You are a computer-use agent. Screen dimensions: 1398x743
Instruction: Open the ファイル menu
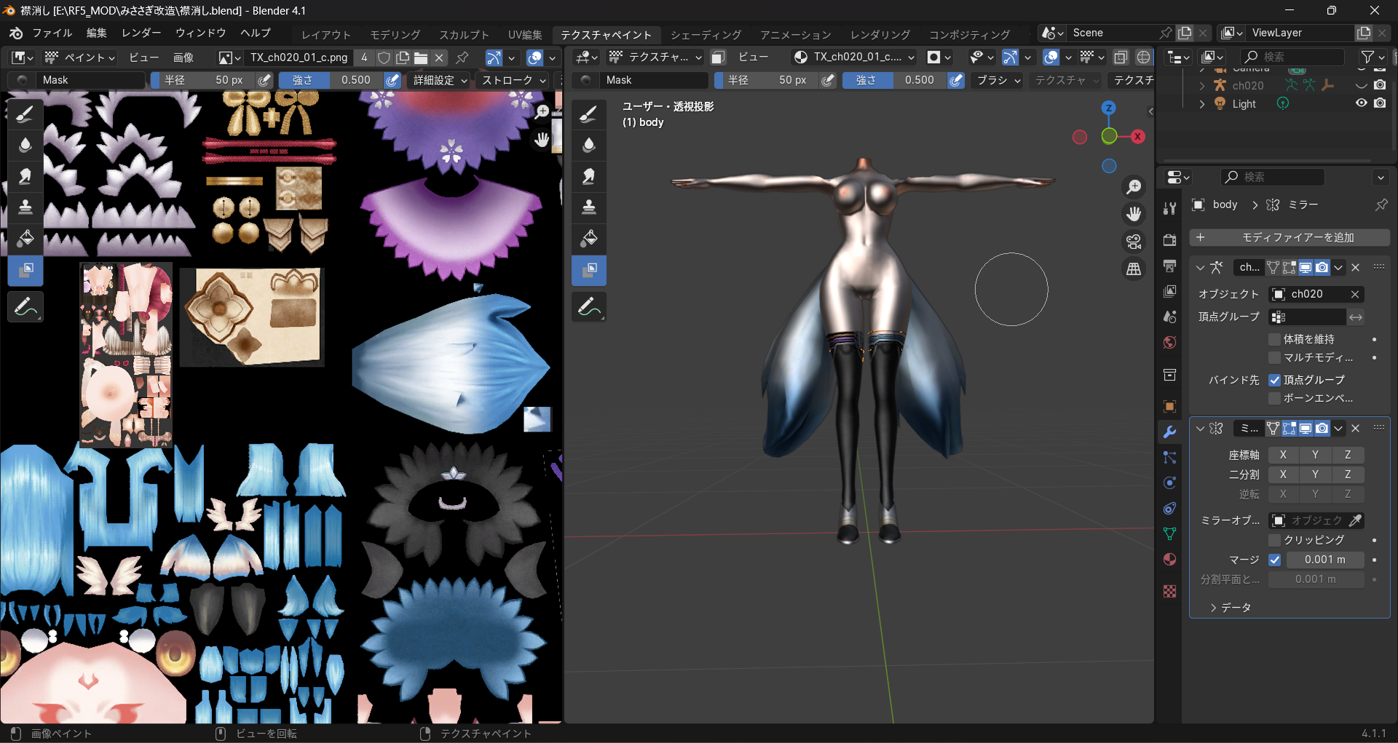pos(52,33)
